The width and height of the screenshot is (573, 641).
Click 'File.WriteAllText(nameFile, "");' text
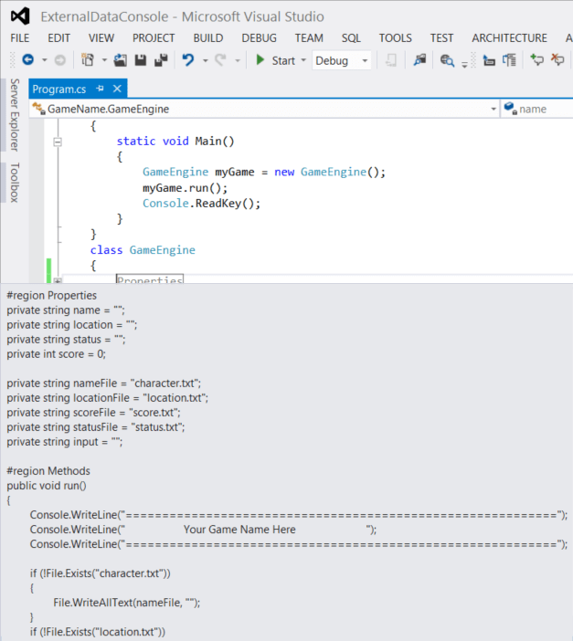(x=126, y=603)
